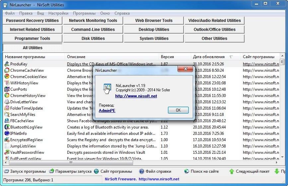
Task: Click the vertical scrollbar up arrow
Action: 282,56
